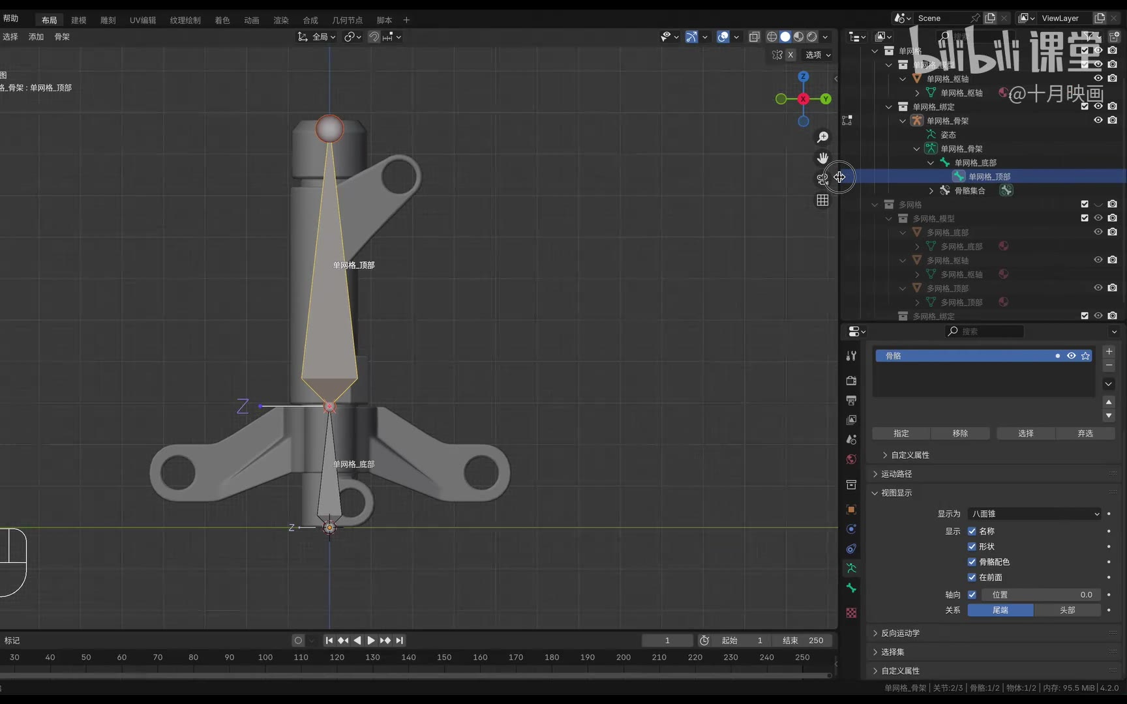Click the 指定 button

[901, 433]
